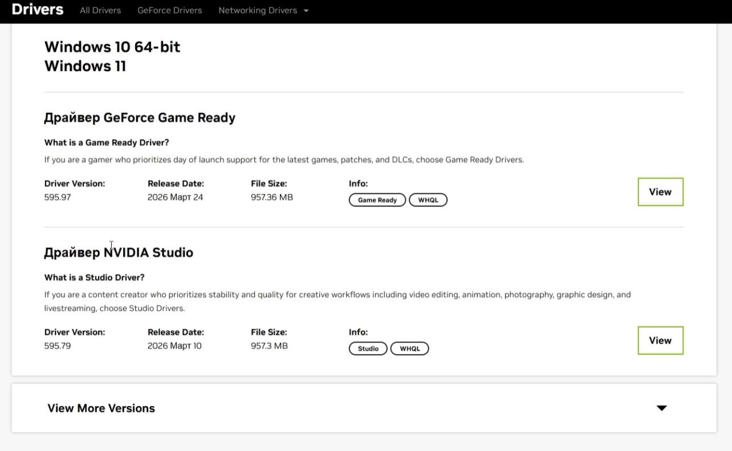The height and width of the screenshot is (451, 732).
Task: Click 'What is a Studio Driver?' text
Action: pos(95,278)
